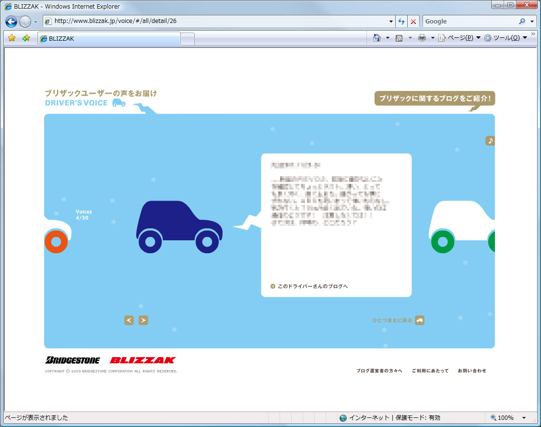541x427 pixels.
Task: Click the RSS feeds icon
Action: click(x=399, y=38)
